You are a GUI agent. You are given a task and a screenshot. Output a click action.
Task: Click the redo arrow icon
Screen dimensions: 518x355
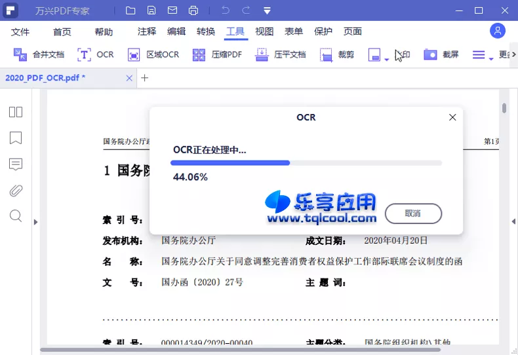coord(246,10)
